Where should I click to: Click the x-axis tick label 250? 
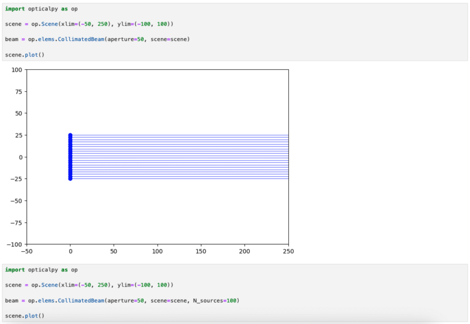(288, 251)
